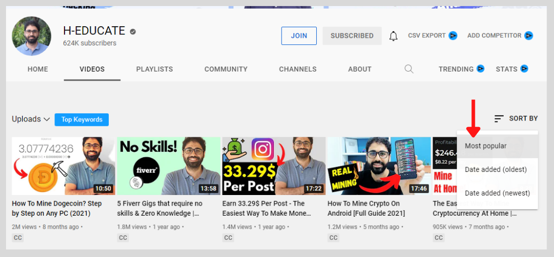This screenshot has width=554, height=257.
Task: Open the Real Mining Android thumbnail
Action: [x=379, y=166]
